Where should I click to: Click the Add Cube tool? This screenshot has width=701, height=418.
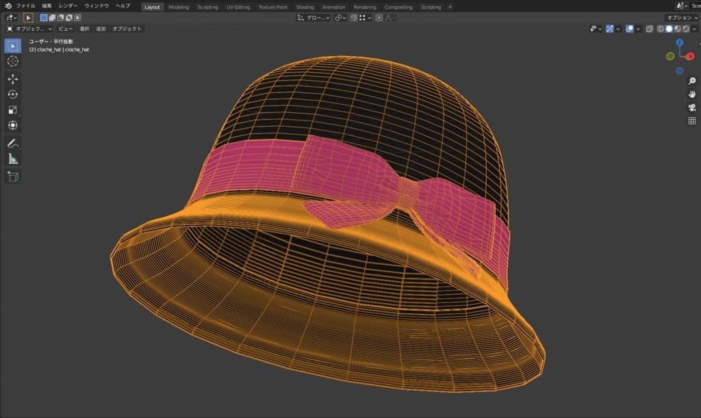(12, 177)
